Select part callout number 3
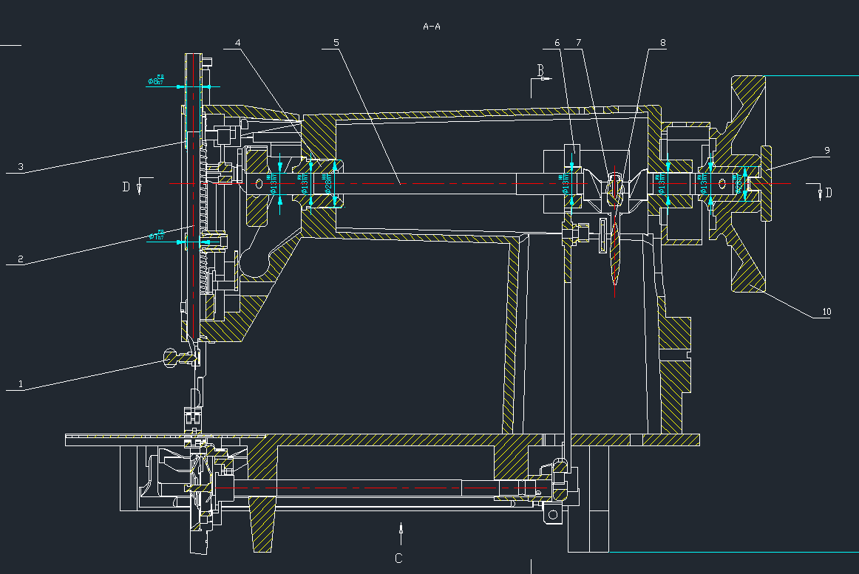This screenshot has width=859, height=574. click(20, 166)
